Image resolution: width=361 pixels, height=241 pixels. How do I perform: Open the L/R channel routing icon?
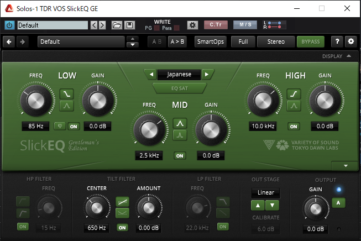click(x=274, y=25)
